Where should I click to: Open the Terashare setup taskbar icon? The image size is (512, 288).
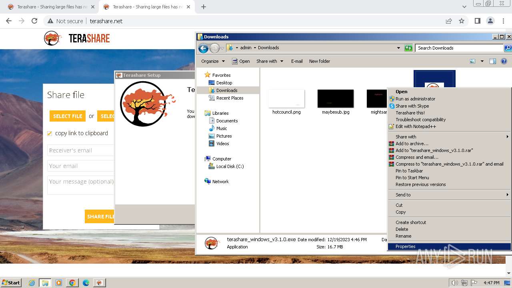(x=99, y=283)
